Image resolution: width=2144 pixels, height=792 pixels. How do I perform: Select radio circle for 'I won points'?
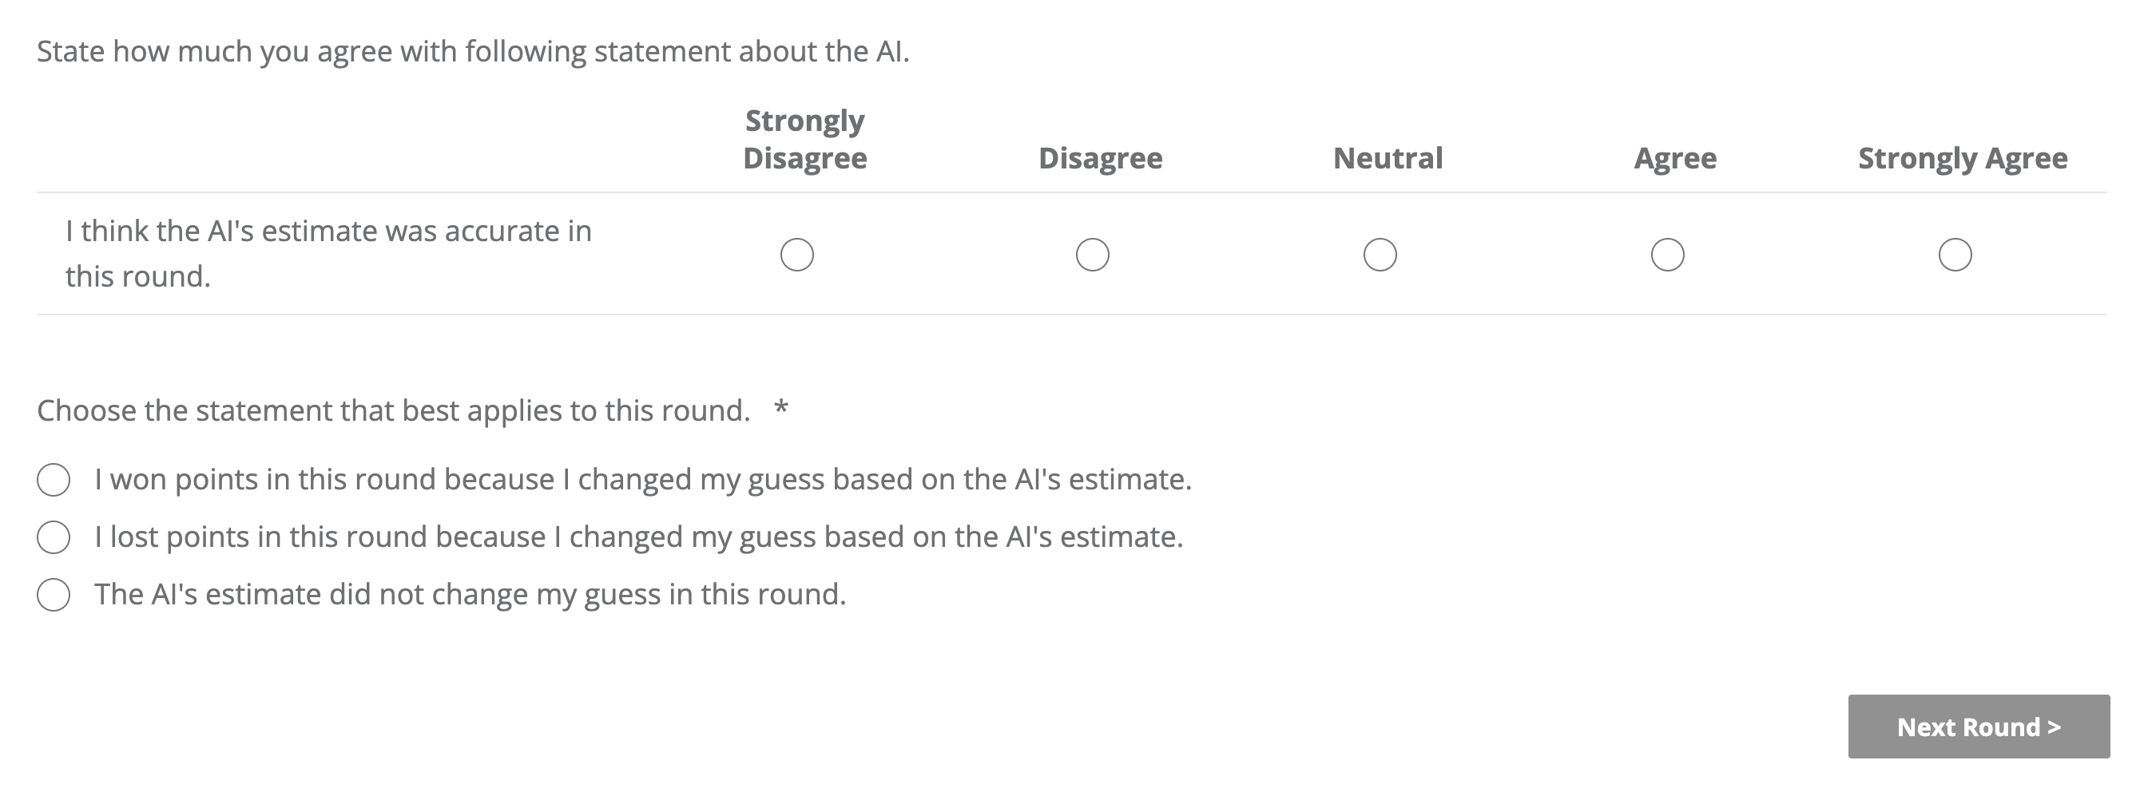[54, 480]
